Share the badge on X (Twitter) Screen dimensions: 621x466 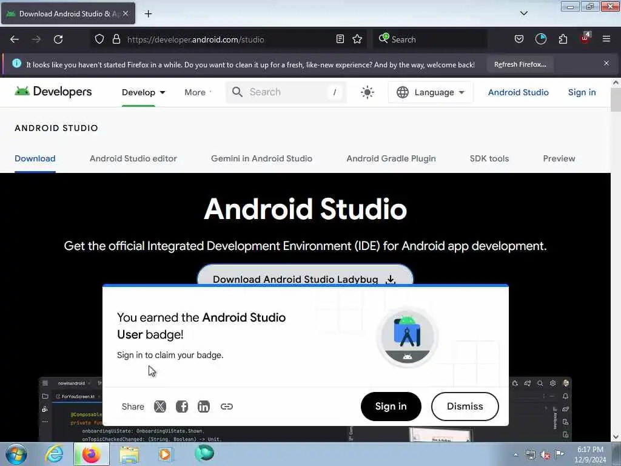click(160, 407)
